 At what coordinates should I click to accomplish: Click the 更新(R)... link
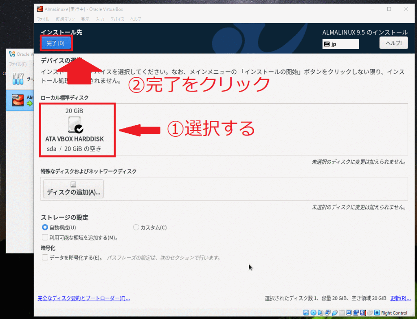pos(401,298)
